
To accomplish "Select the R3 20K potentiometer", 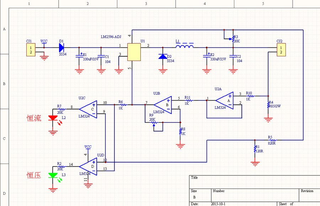I will click(x=233, y=39).
